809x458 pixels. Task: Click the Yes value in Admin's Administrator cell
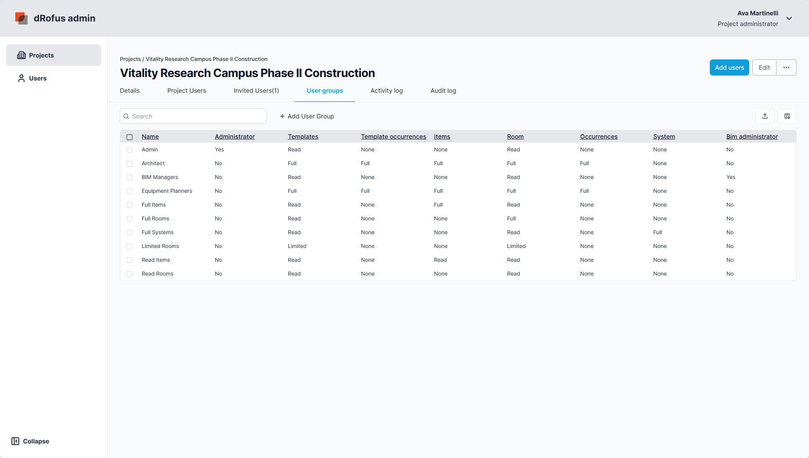(x=219, y=150)
